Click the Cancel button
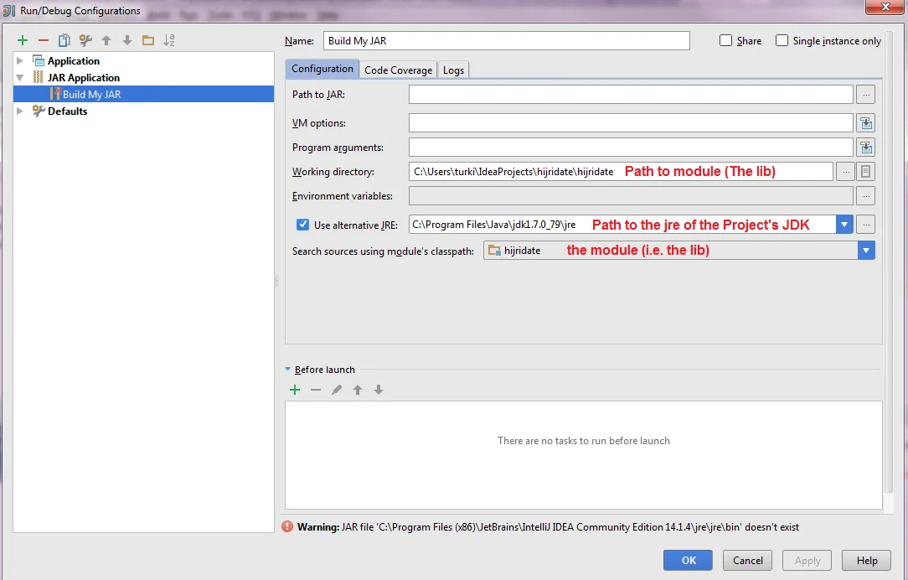This screenshot has height=580, width=908. tap(748, 560)
